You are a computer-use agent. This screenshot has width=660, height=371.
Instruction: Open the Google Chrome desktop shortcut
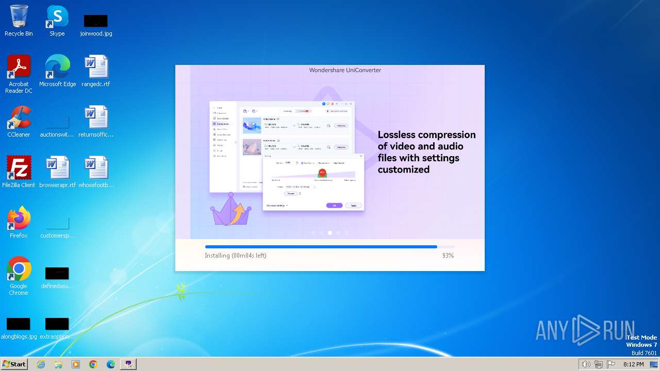(x=19, y=276)
